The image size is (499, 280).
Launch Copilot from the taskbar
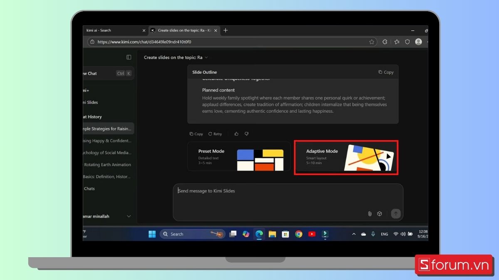[x=246, y=234]
